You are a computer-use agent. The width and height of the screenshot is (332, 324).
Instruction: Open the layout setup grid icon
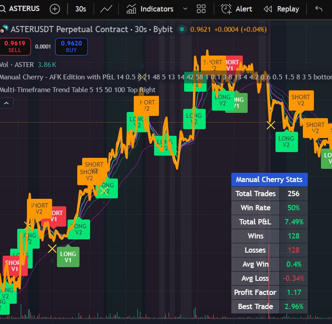pos(201,9)
